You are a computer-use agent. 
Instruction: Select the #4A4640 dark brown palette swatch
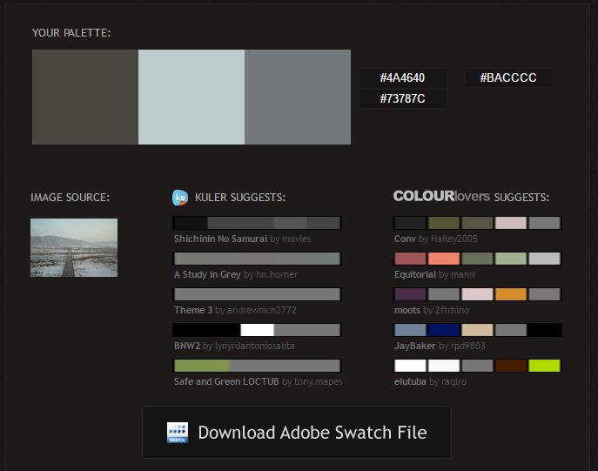tap(85, 97)
